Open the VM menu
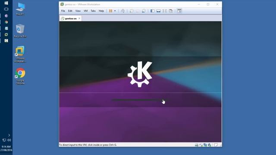276x155 pixels. pos(85,11)
